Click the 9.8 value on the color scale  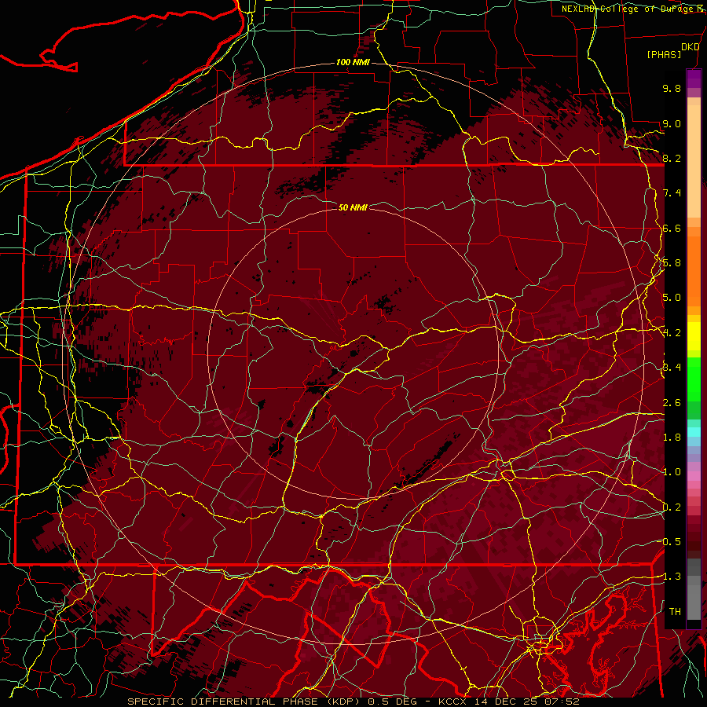(x=672, y=88)
